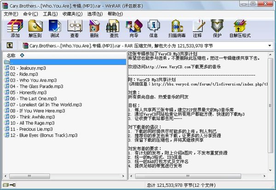Screen dimensions: 276x190
Task: Click the comment pane scroll up arrow
Action: [x=270, y=55]
